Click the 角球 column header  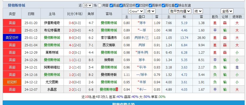click(91, 14)
